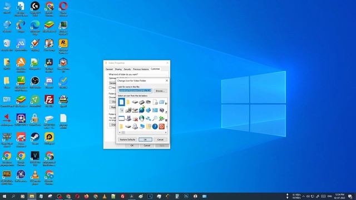Open the black V app desktop shortcut

(35, 158)
